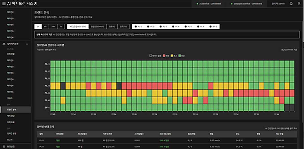
Task: Toggle the PL-4 equipment filter
Action: tap(176, 27)
